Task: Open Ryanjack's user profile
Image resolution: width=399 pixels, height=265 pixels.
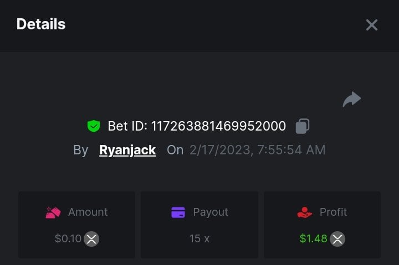Action: click(127, 150)
